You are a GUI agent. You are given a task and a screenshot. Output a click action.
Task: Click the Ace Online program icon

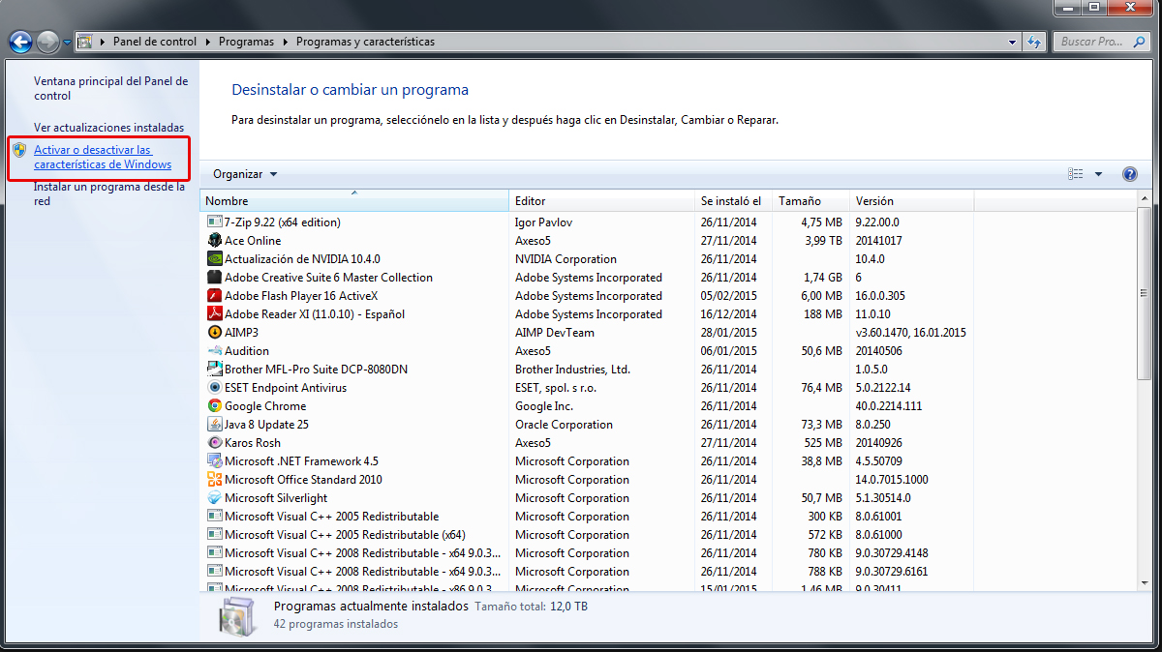(x=215, y=241)
